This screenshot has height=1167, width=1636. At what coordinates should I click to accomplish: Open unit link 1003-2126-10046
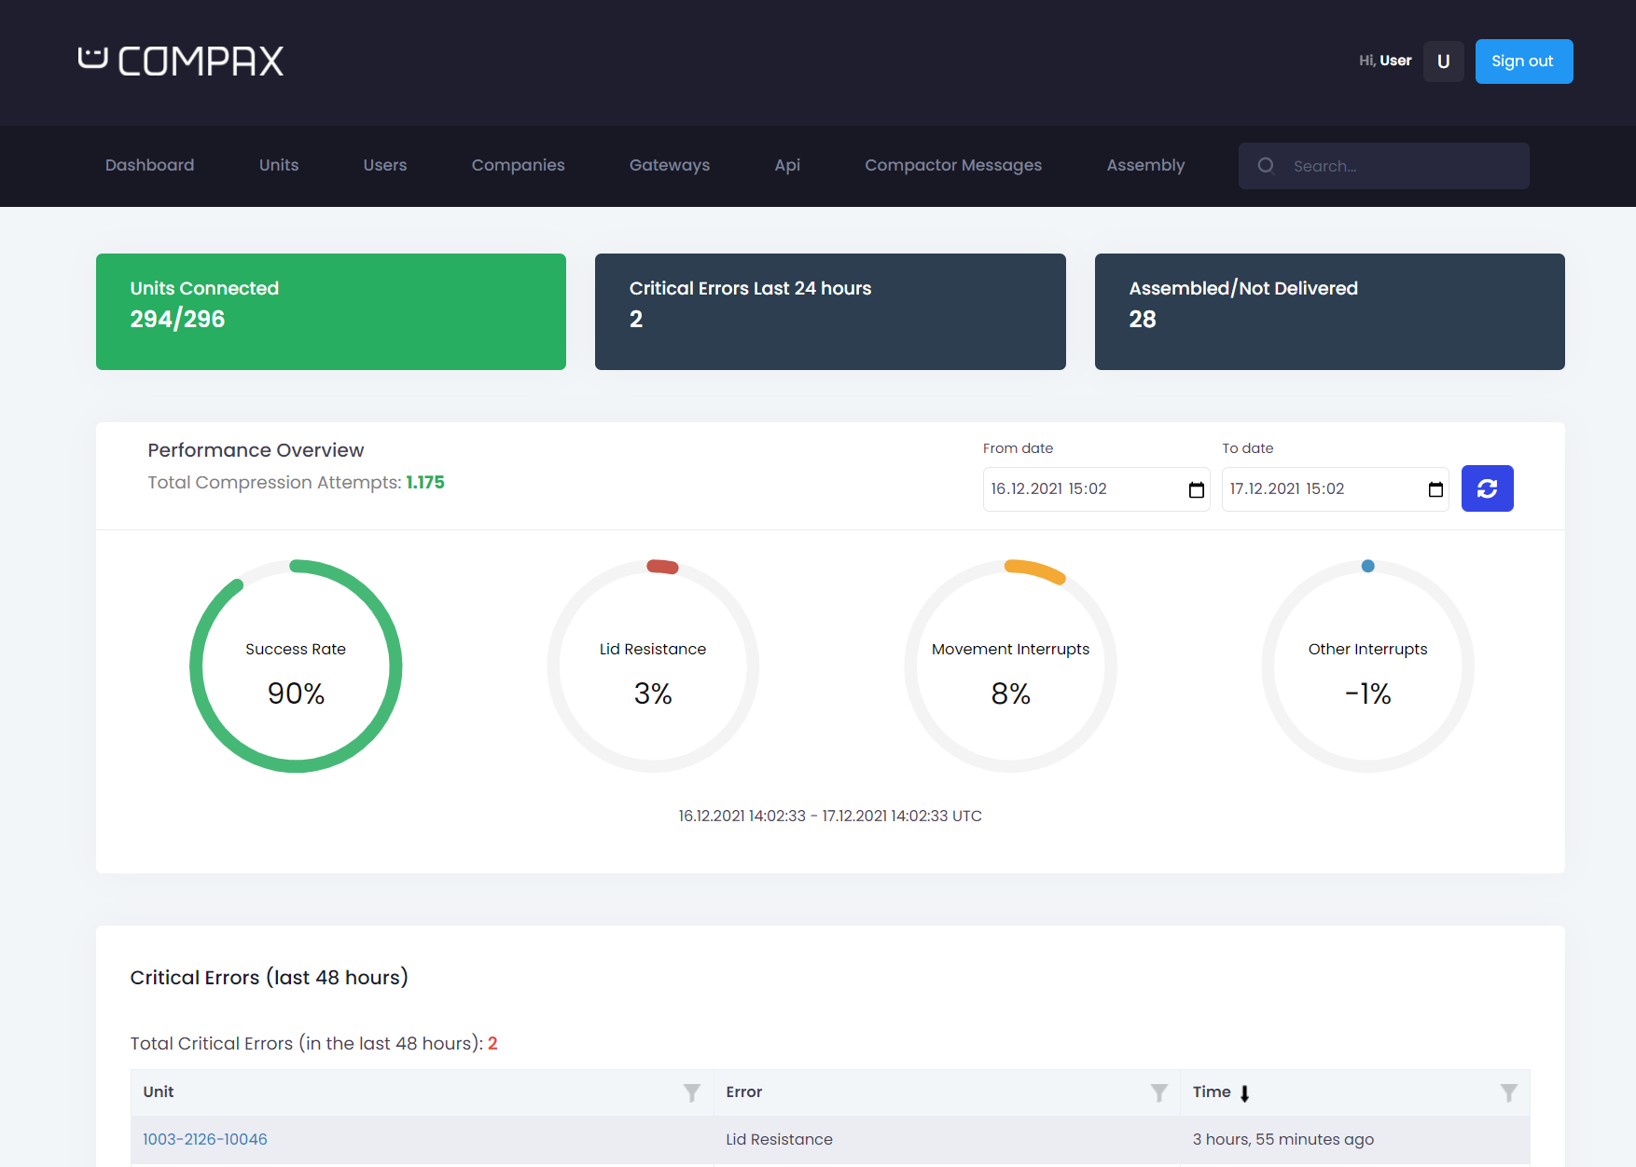[x=205, y=1139]
